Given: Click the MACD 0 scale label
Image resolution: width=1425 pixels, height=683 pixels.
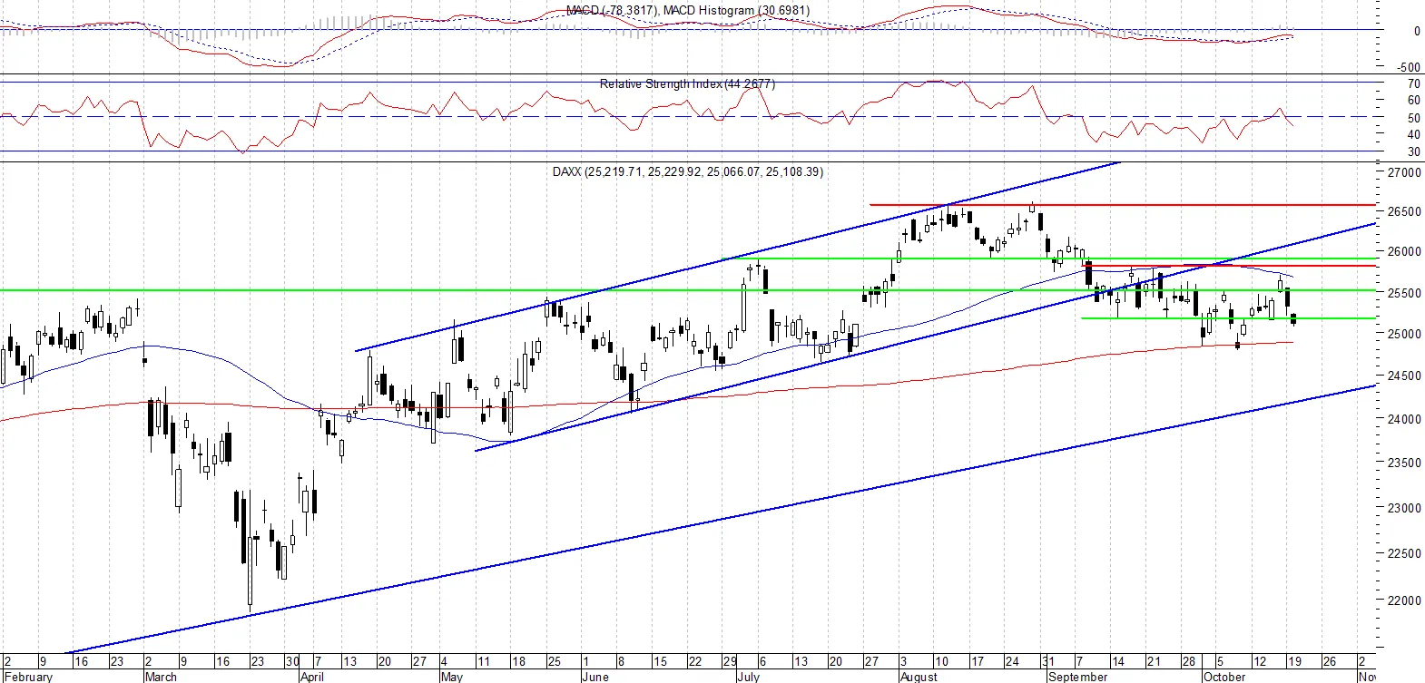Looking at the screenshot, I should 1417,32.
